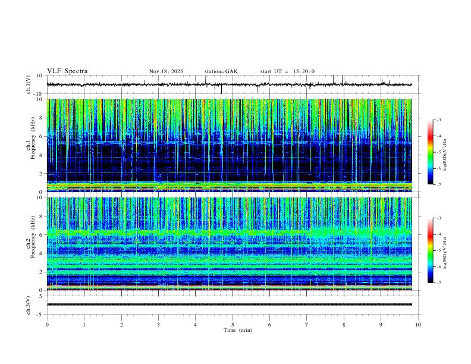This screenshot has height=364, width=471.
Task: Click the ch.1 spectrogram color bar
Action: click(x=430, y=152)
